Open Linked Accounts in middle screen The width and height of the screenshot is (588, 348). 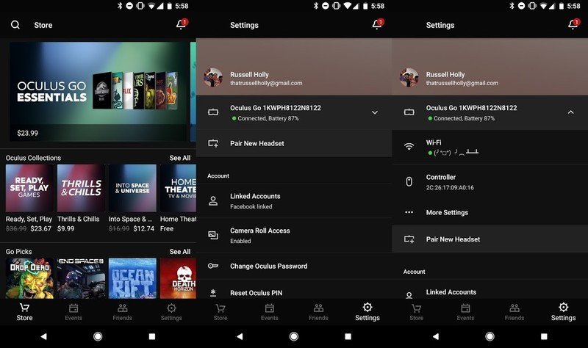click(x=294, y=200)
